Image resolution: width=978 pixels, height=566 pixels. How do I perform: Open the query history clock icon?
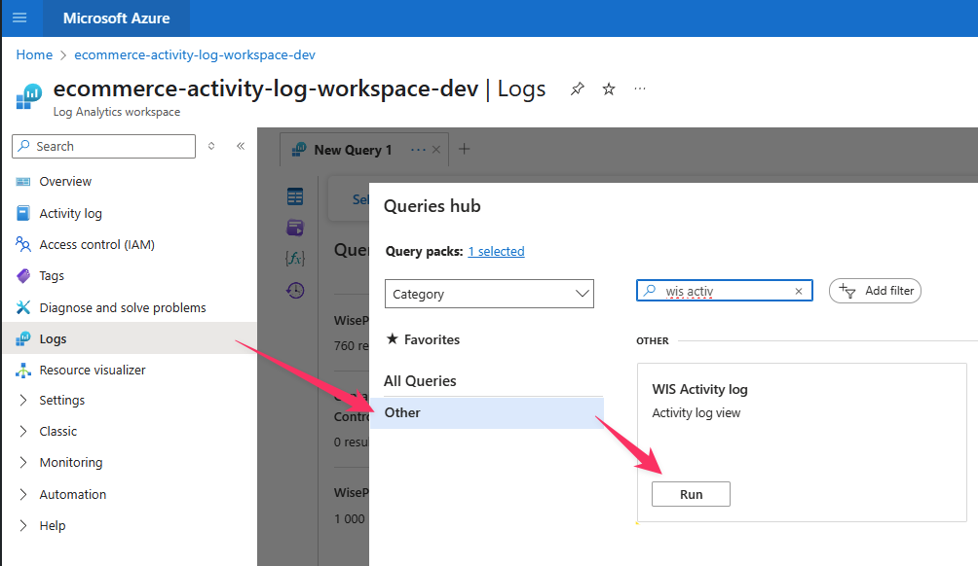point(295,290)
